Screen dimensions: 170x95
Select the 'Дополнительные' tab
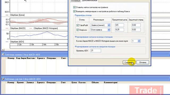(90, 1)
